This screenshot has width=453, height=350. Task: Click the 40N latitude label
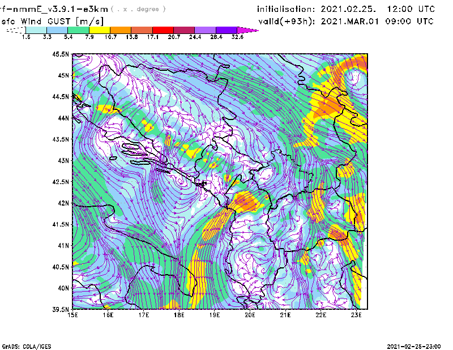tap(63, 288)
